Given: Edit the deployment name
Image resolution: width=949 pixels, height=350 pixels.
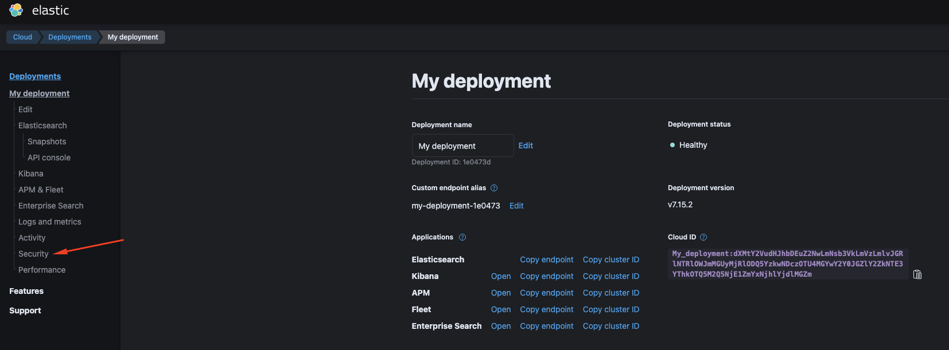Looking at the screenshot, I should (x=526, y=145).
